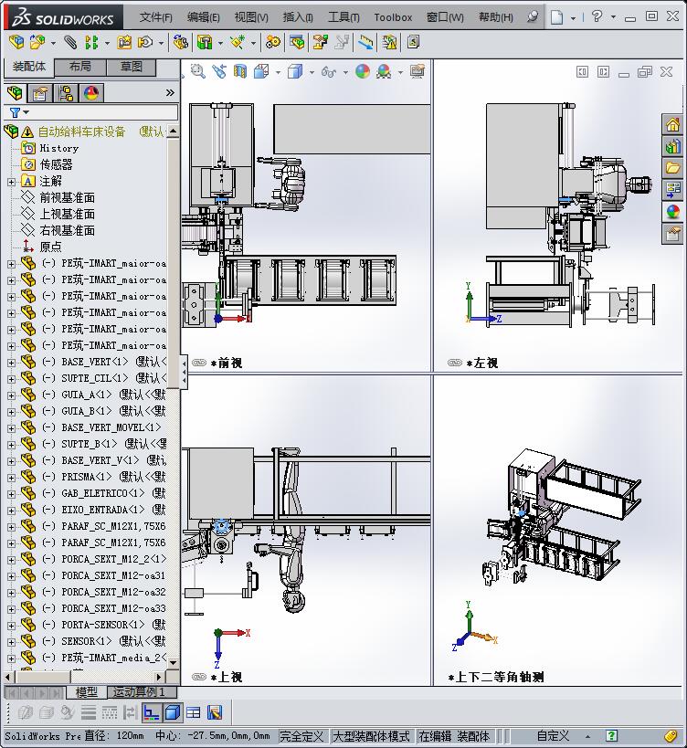
Task: Open the PropertyManager tab icon
Action: (40, 93)
